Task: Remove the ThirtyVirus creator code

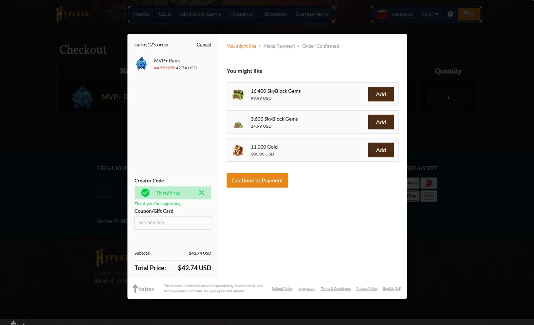Action: click(x=201, y=192)
